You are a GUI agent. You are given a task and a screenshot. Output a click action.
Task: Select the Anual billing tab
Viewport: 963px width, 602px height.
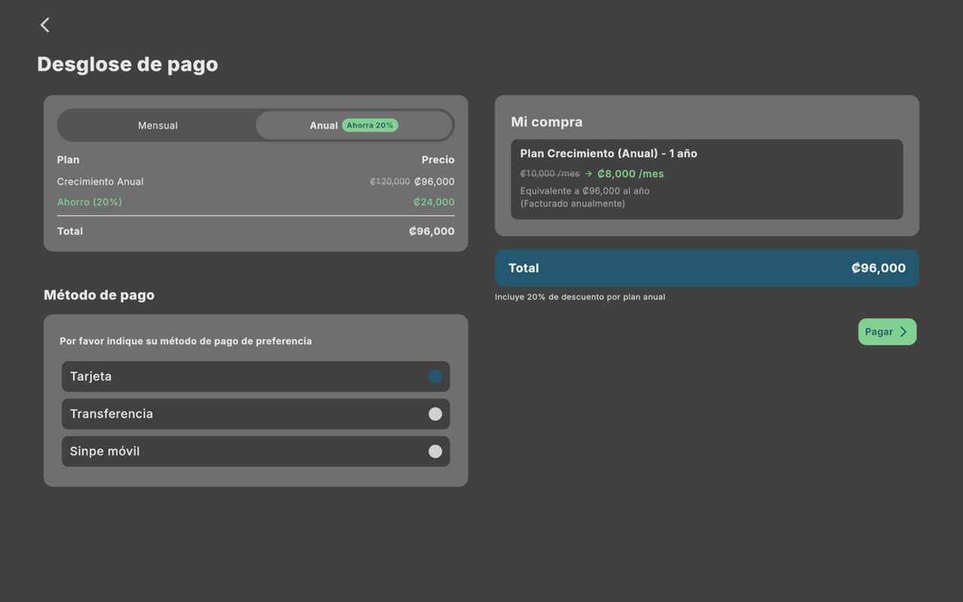[354, 126]
